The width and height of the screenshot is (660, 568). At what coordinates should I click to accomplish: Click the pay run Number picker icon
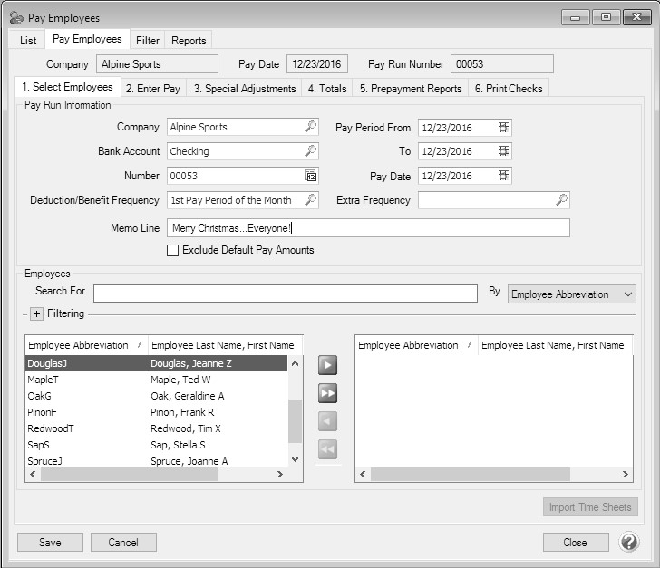click(310, 176)
